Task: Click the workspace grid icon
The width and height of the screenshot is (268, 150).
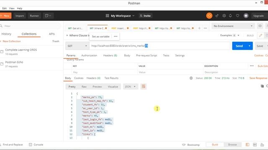Action: coord(107,16)
